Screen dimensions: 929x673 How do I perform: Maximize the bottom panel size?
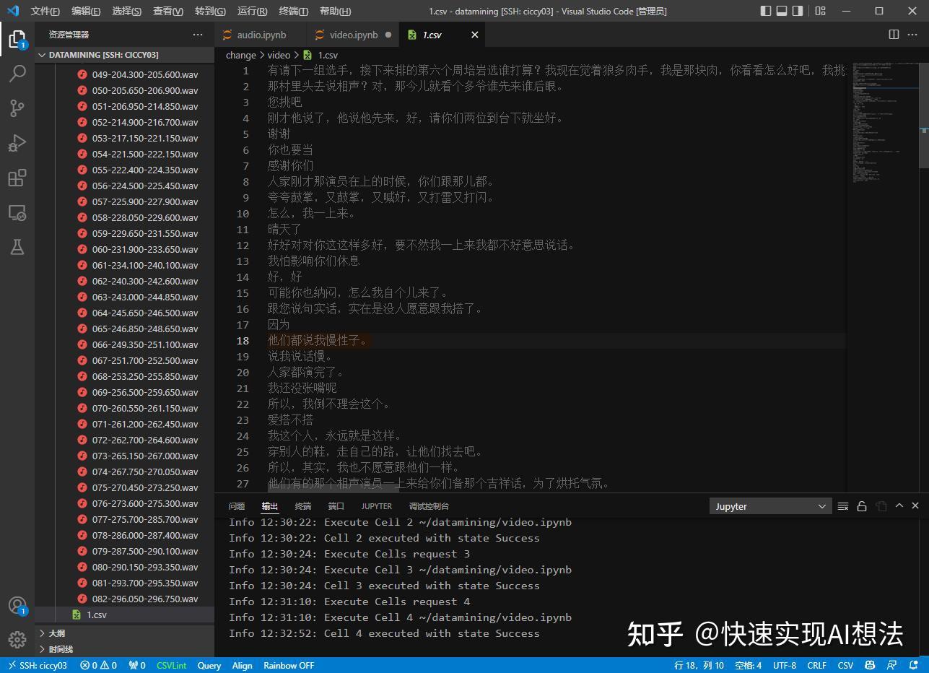point(899,505)
